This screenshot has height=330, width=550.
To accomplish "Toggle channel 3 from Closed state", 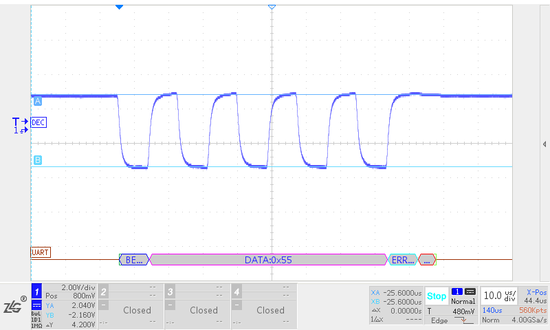I will [203, 310].
